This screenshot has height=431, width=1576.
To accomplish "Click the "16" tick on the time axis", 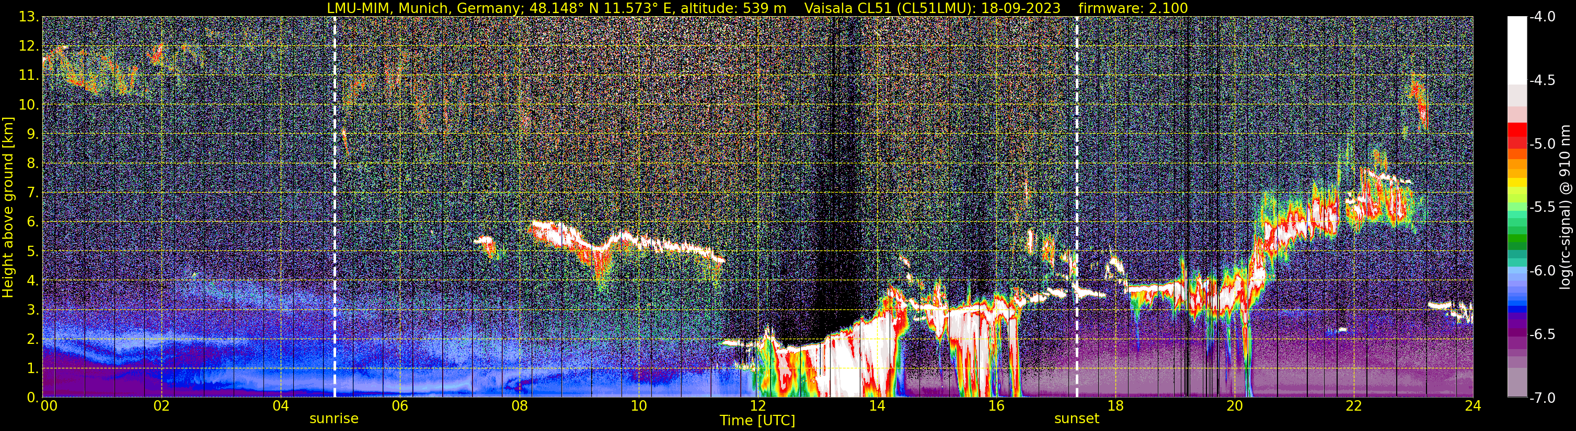I will (997, 406).
